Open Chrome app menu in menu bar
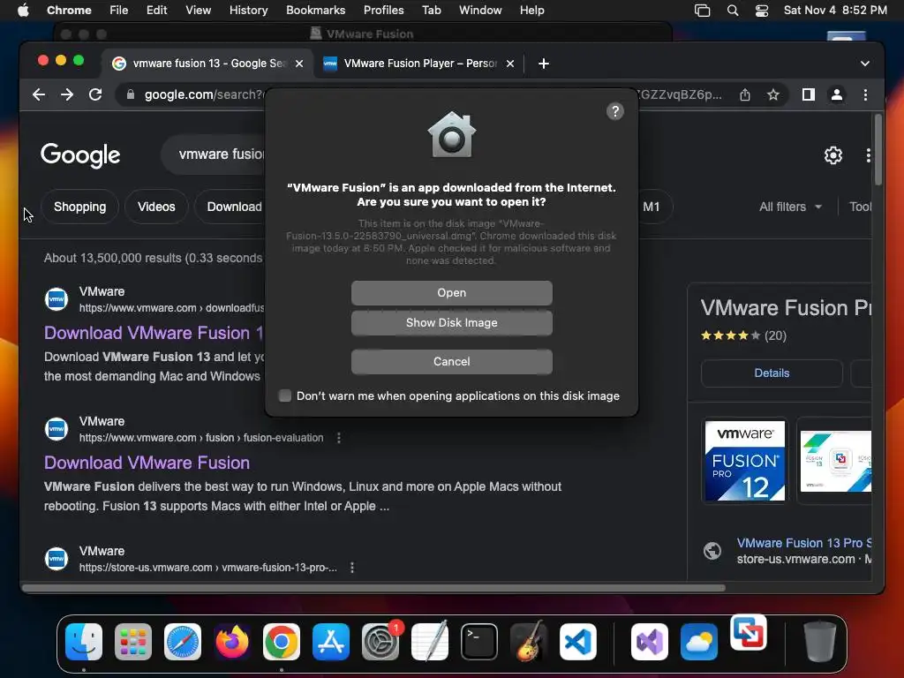904x678 pixels. [69, 11]
